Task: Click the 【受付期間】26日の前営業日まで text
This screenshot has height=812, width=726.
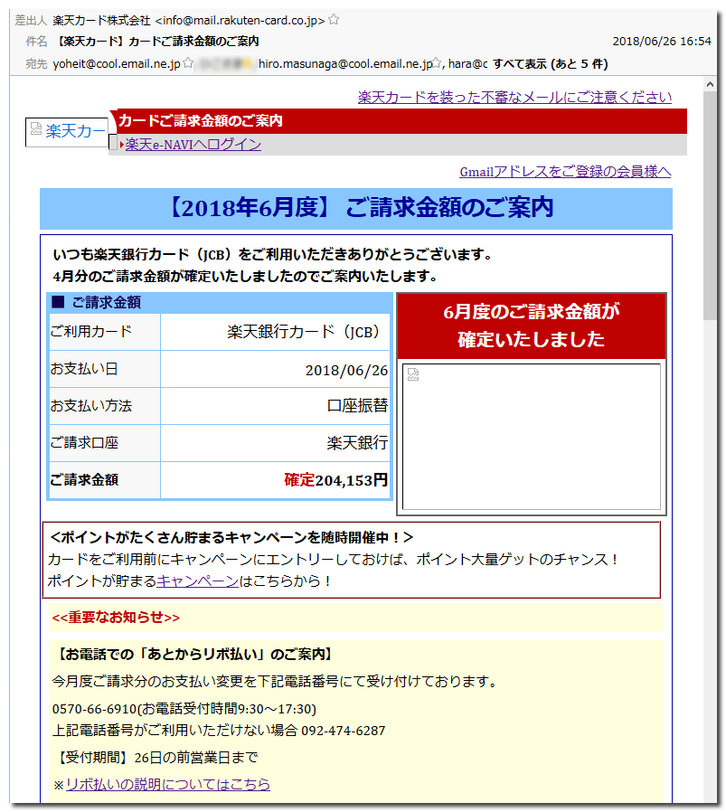Action: pyautogui.click(x=156, y=758)
